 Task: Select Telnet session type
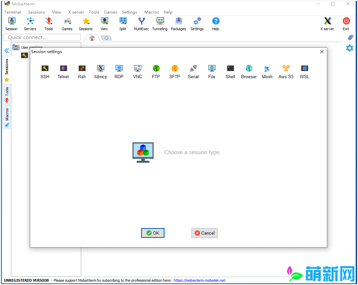point(63,72)
